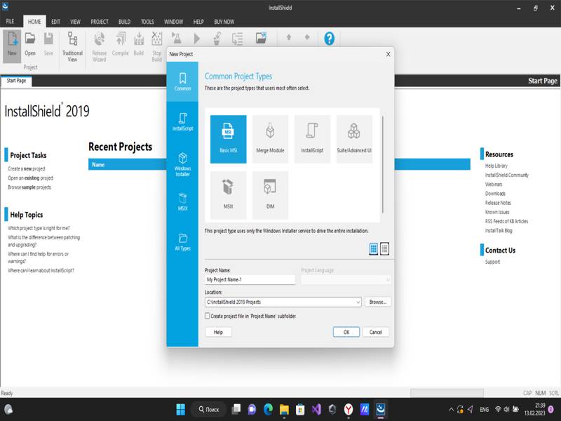The height and width of the screenshot is (421, 561).
Task: Enable 'Create project file in subfolder' checkbox
Action: (208, 316)
